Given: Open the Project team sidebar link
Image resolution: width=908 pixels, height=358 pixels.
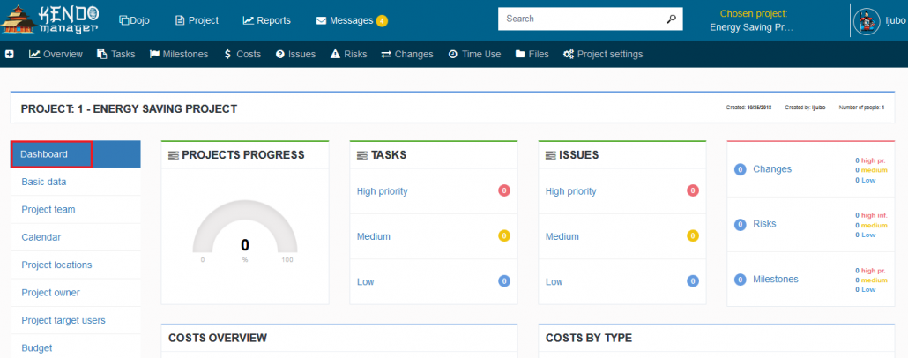Looking at the screenshot, I should pyautogui.click(x=48, y=210).
